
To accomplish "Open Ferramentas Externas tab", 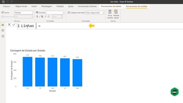I will point(87,6).
